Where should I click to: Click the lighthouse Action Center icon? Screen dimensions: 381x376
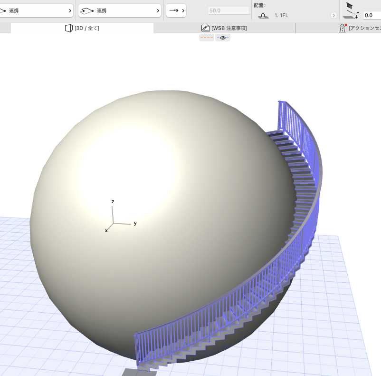[x=343, y=28]
